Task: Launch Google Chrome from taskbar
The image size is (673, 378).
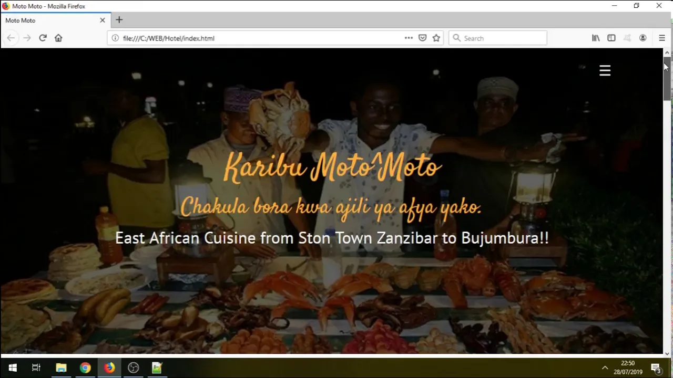Action: pos(85,367)
